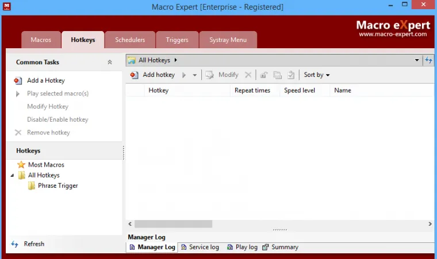
Task: Click the play triangle icon beside Play selected macro(s)
Action: 18,94
